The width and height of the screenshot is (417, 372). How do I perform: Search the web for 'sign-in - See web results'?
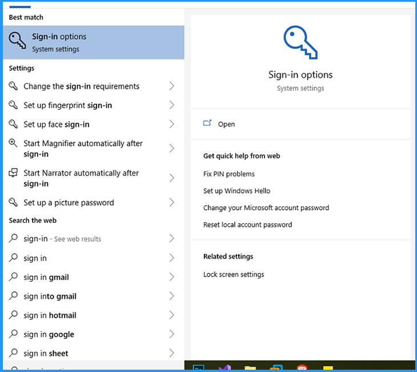point(93,238)
